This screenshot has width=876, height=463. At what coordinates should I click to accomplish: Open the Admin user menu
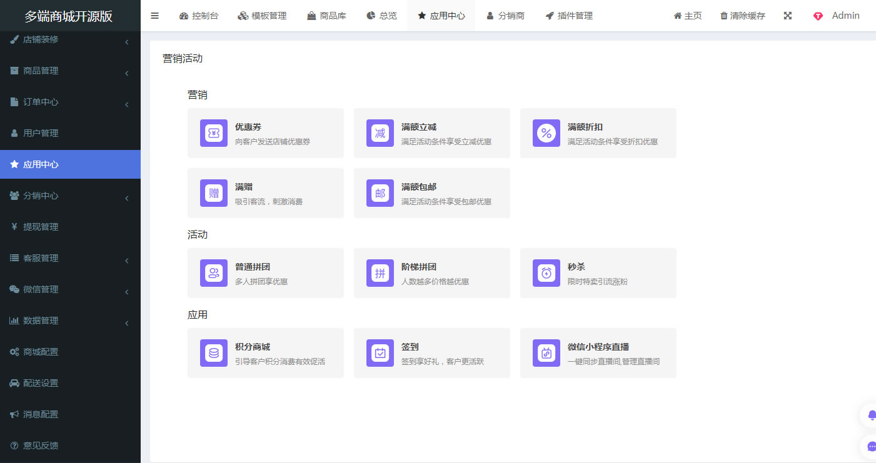pos(837,16)
